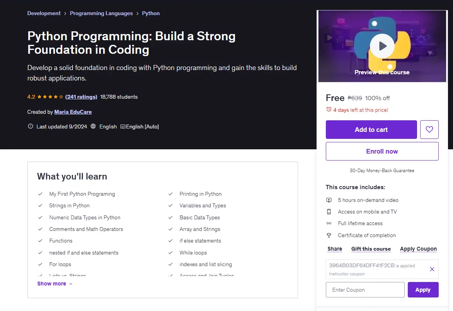Click checkmark beside nested if and else statements
Screen dimensions: 453x311
pyautogui.click(x=40, y=253)
